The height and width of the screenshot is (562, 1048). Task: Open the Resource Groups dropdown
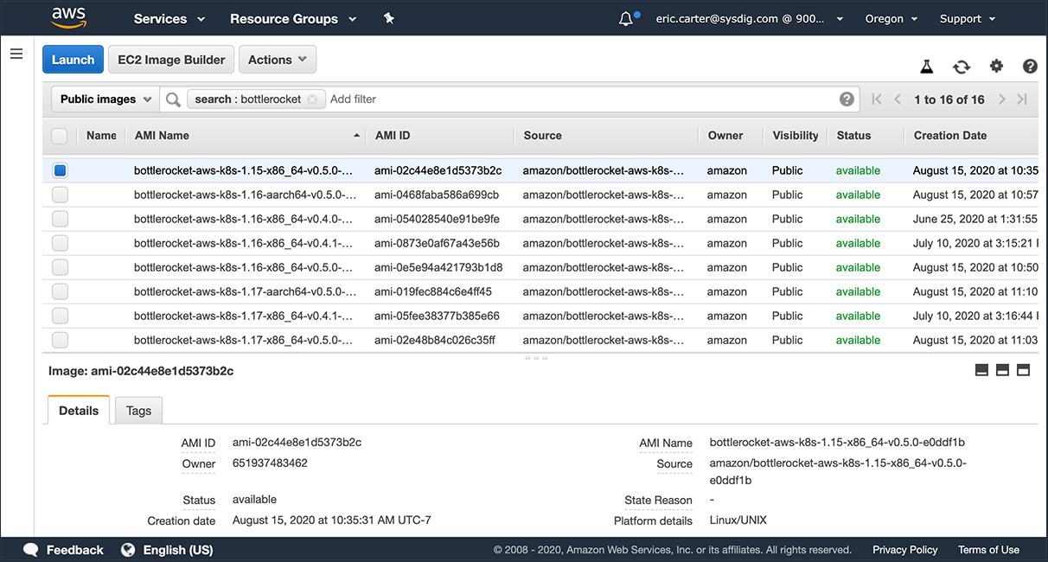point(293,18)
